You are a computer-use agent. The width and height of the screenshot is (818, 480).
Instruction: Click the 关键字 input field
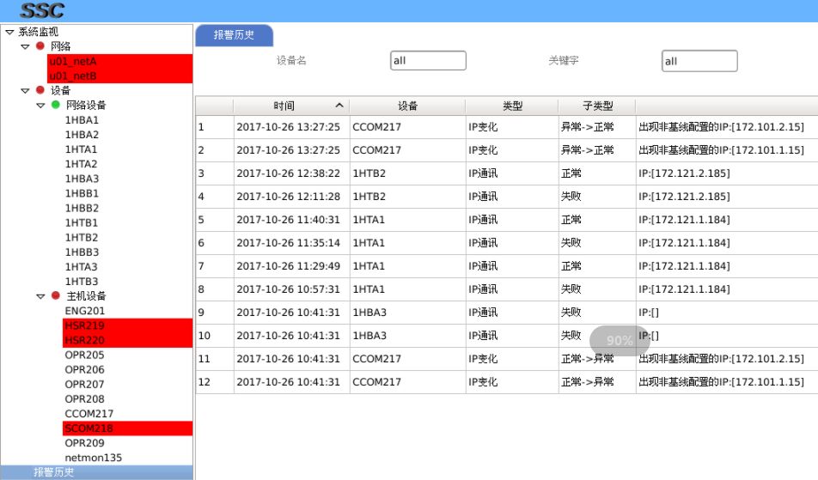(699, 61)
